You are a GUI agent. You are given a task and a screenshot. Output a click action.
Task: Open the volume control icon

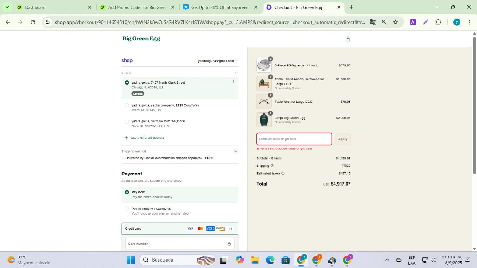433,260
